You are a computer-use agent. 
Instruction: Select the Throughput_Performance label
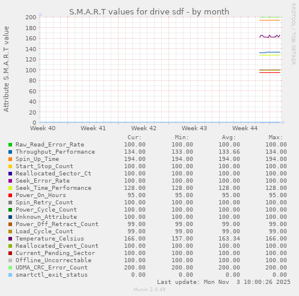tap(55, 152)
